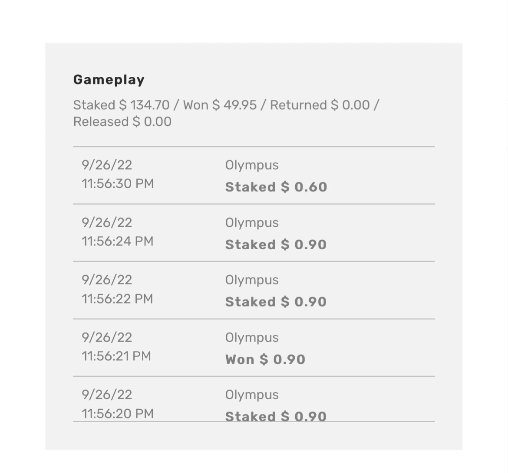Click the Staked $ 0.90 amount at 11:56:24 PM
Viewport: 508px width, 473px height.
point(276,245)
